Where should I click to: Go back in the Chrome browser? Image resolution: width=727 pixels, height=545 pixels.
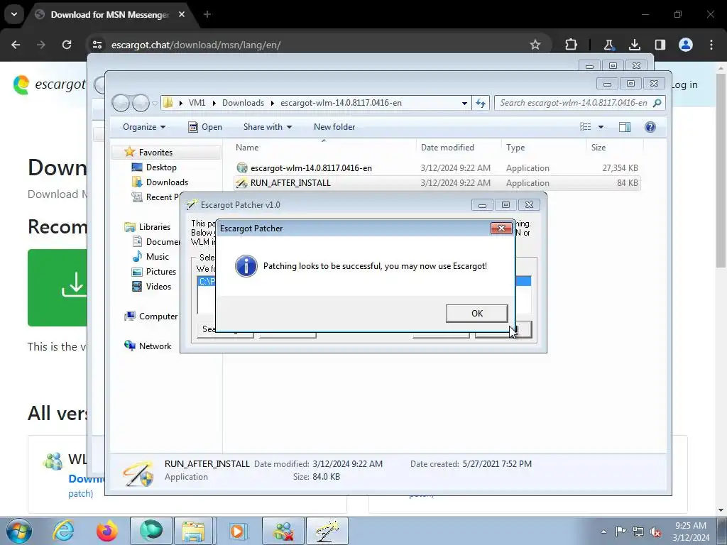point(16,45)
